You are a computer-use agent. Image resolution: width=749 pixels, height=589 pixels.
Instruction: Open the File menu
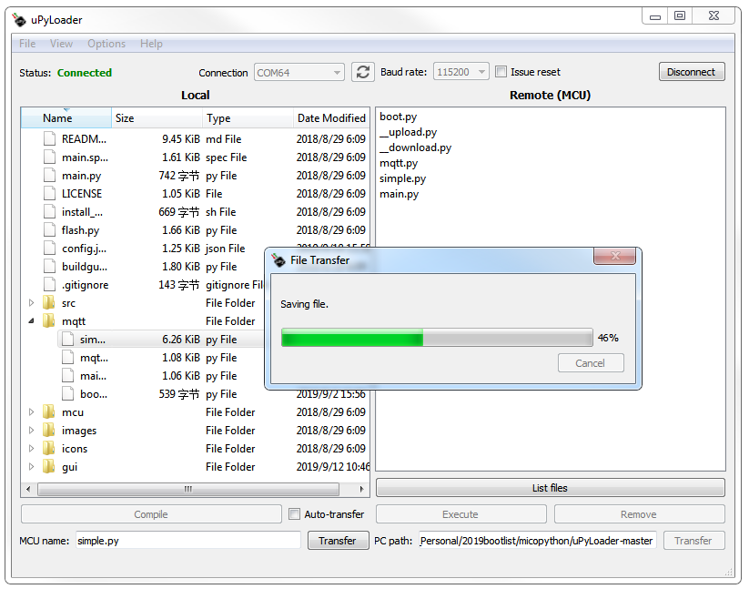tap(27, 44)
